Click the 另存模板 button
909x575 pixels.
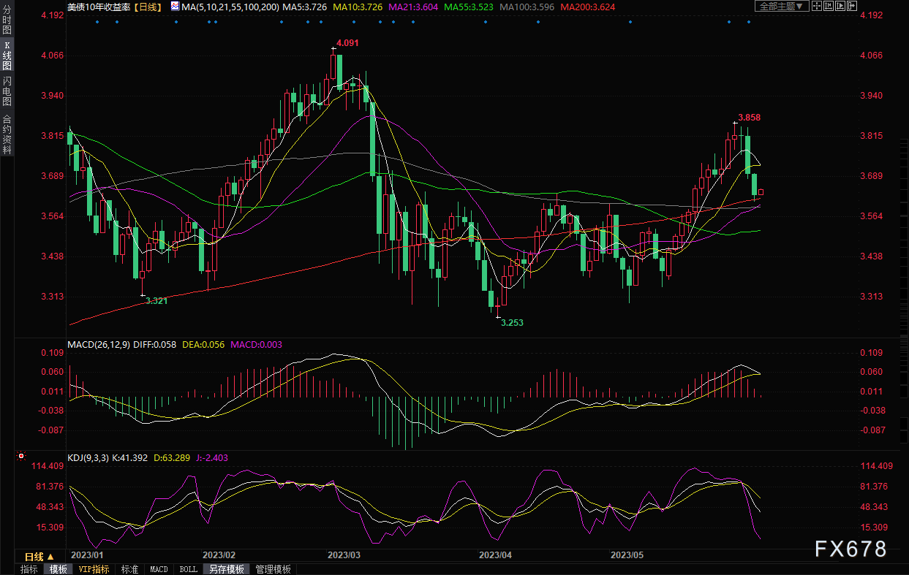(226, 569)
